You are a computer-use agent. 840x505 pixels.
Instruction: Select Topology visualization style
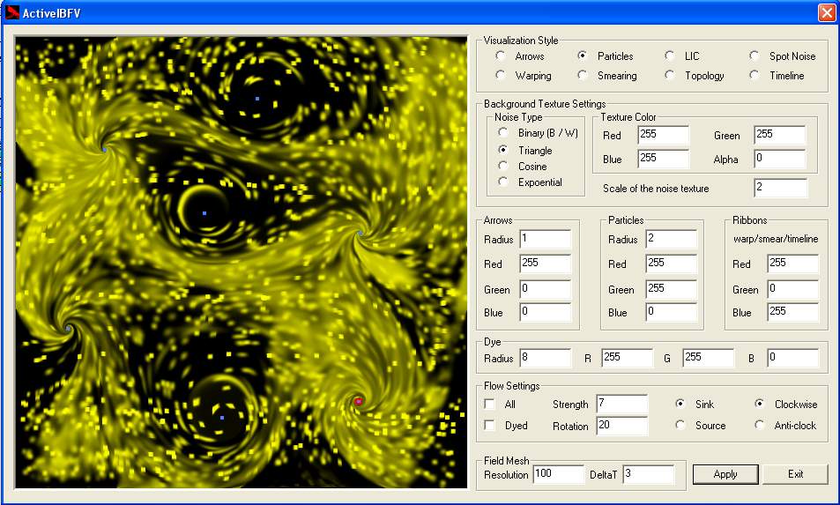tap(671, 76)
